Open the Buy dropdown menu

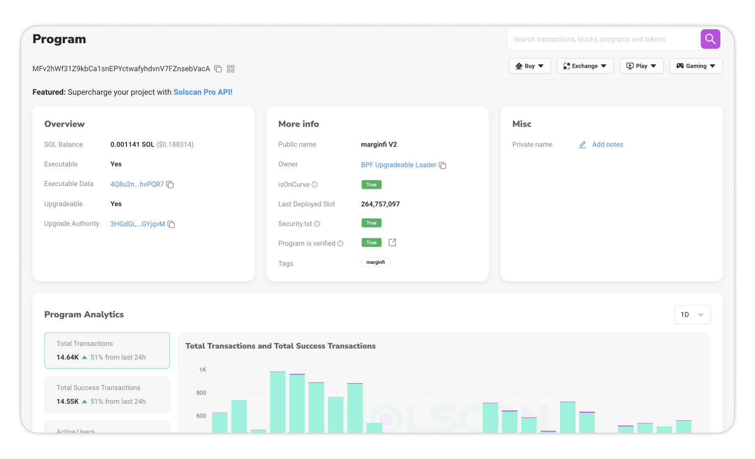[x=529, y=66]
